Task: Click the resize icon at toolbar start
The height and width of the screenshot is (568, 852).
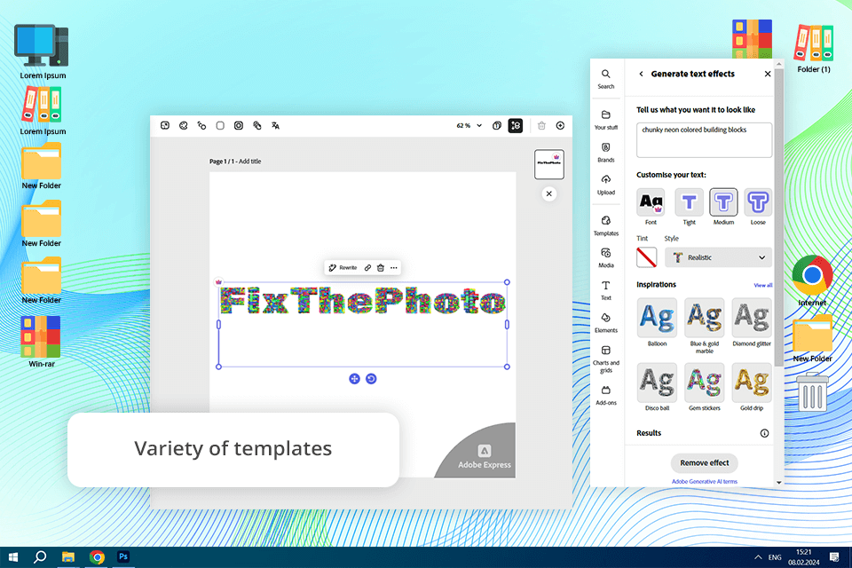Action: coord(165,125)
